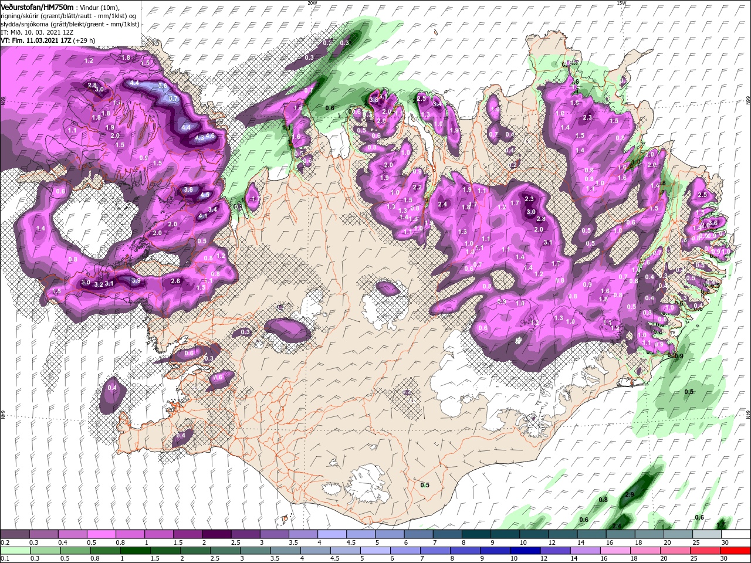The height and width of the screenshot is (563, 751).
Task: Select the 2.9 rain value offshore
Action: pyautogui.click(x=630, y=495)
